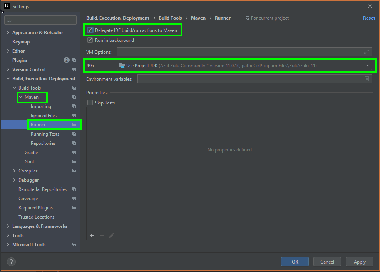Click the remove property minus icon

pyautogui.click(x=102, y=236)
